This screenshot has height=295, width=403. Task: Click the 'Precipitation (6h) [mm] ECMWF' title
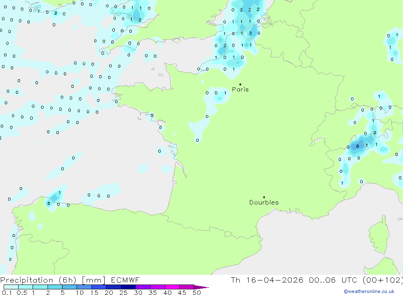pyautogui.click(x=70, y=280)
